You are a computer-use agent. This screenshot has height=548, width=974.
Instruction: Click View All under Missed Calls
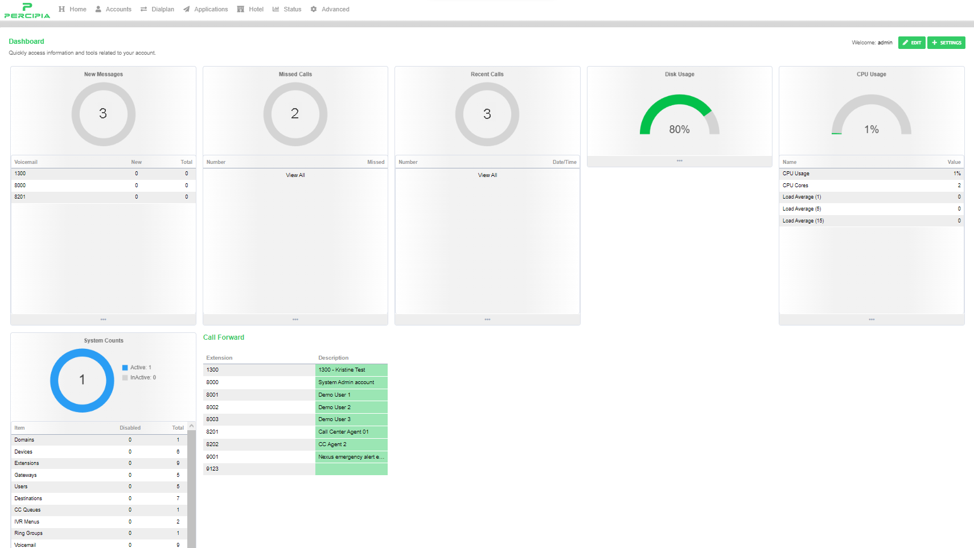pyautogui.click(x=295, y=175)
